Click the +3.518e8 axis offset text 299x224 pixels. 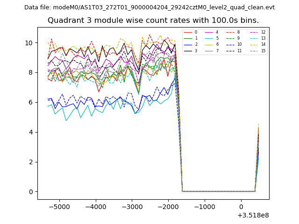252,215
